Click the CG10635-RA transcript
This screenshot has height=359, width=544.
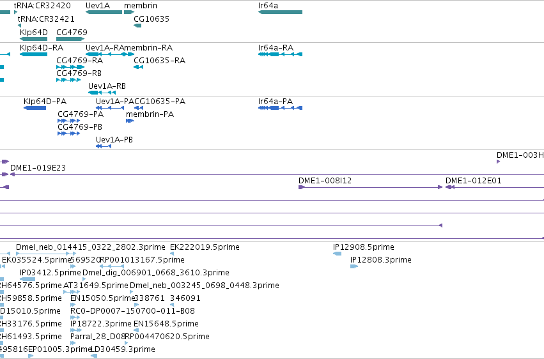139,67
